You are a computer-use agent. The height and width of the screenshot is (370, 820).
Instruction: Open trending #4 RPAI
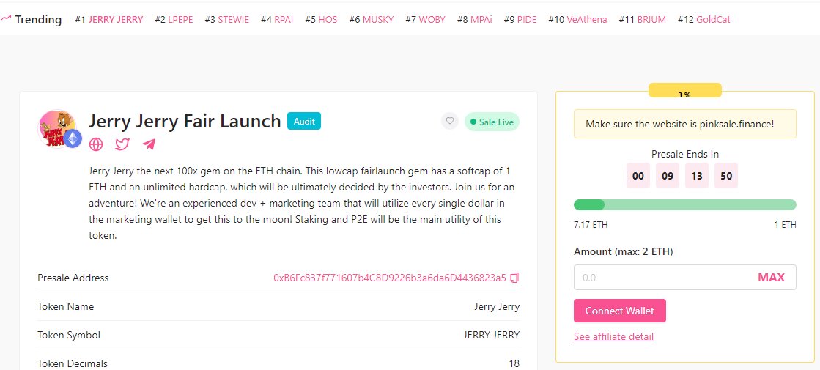tap(277, 20)
